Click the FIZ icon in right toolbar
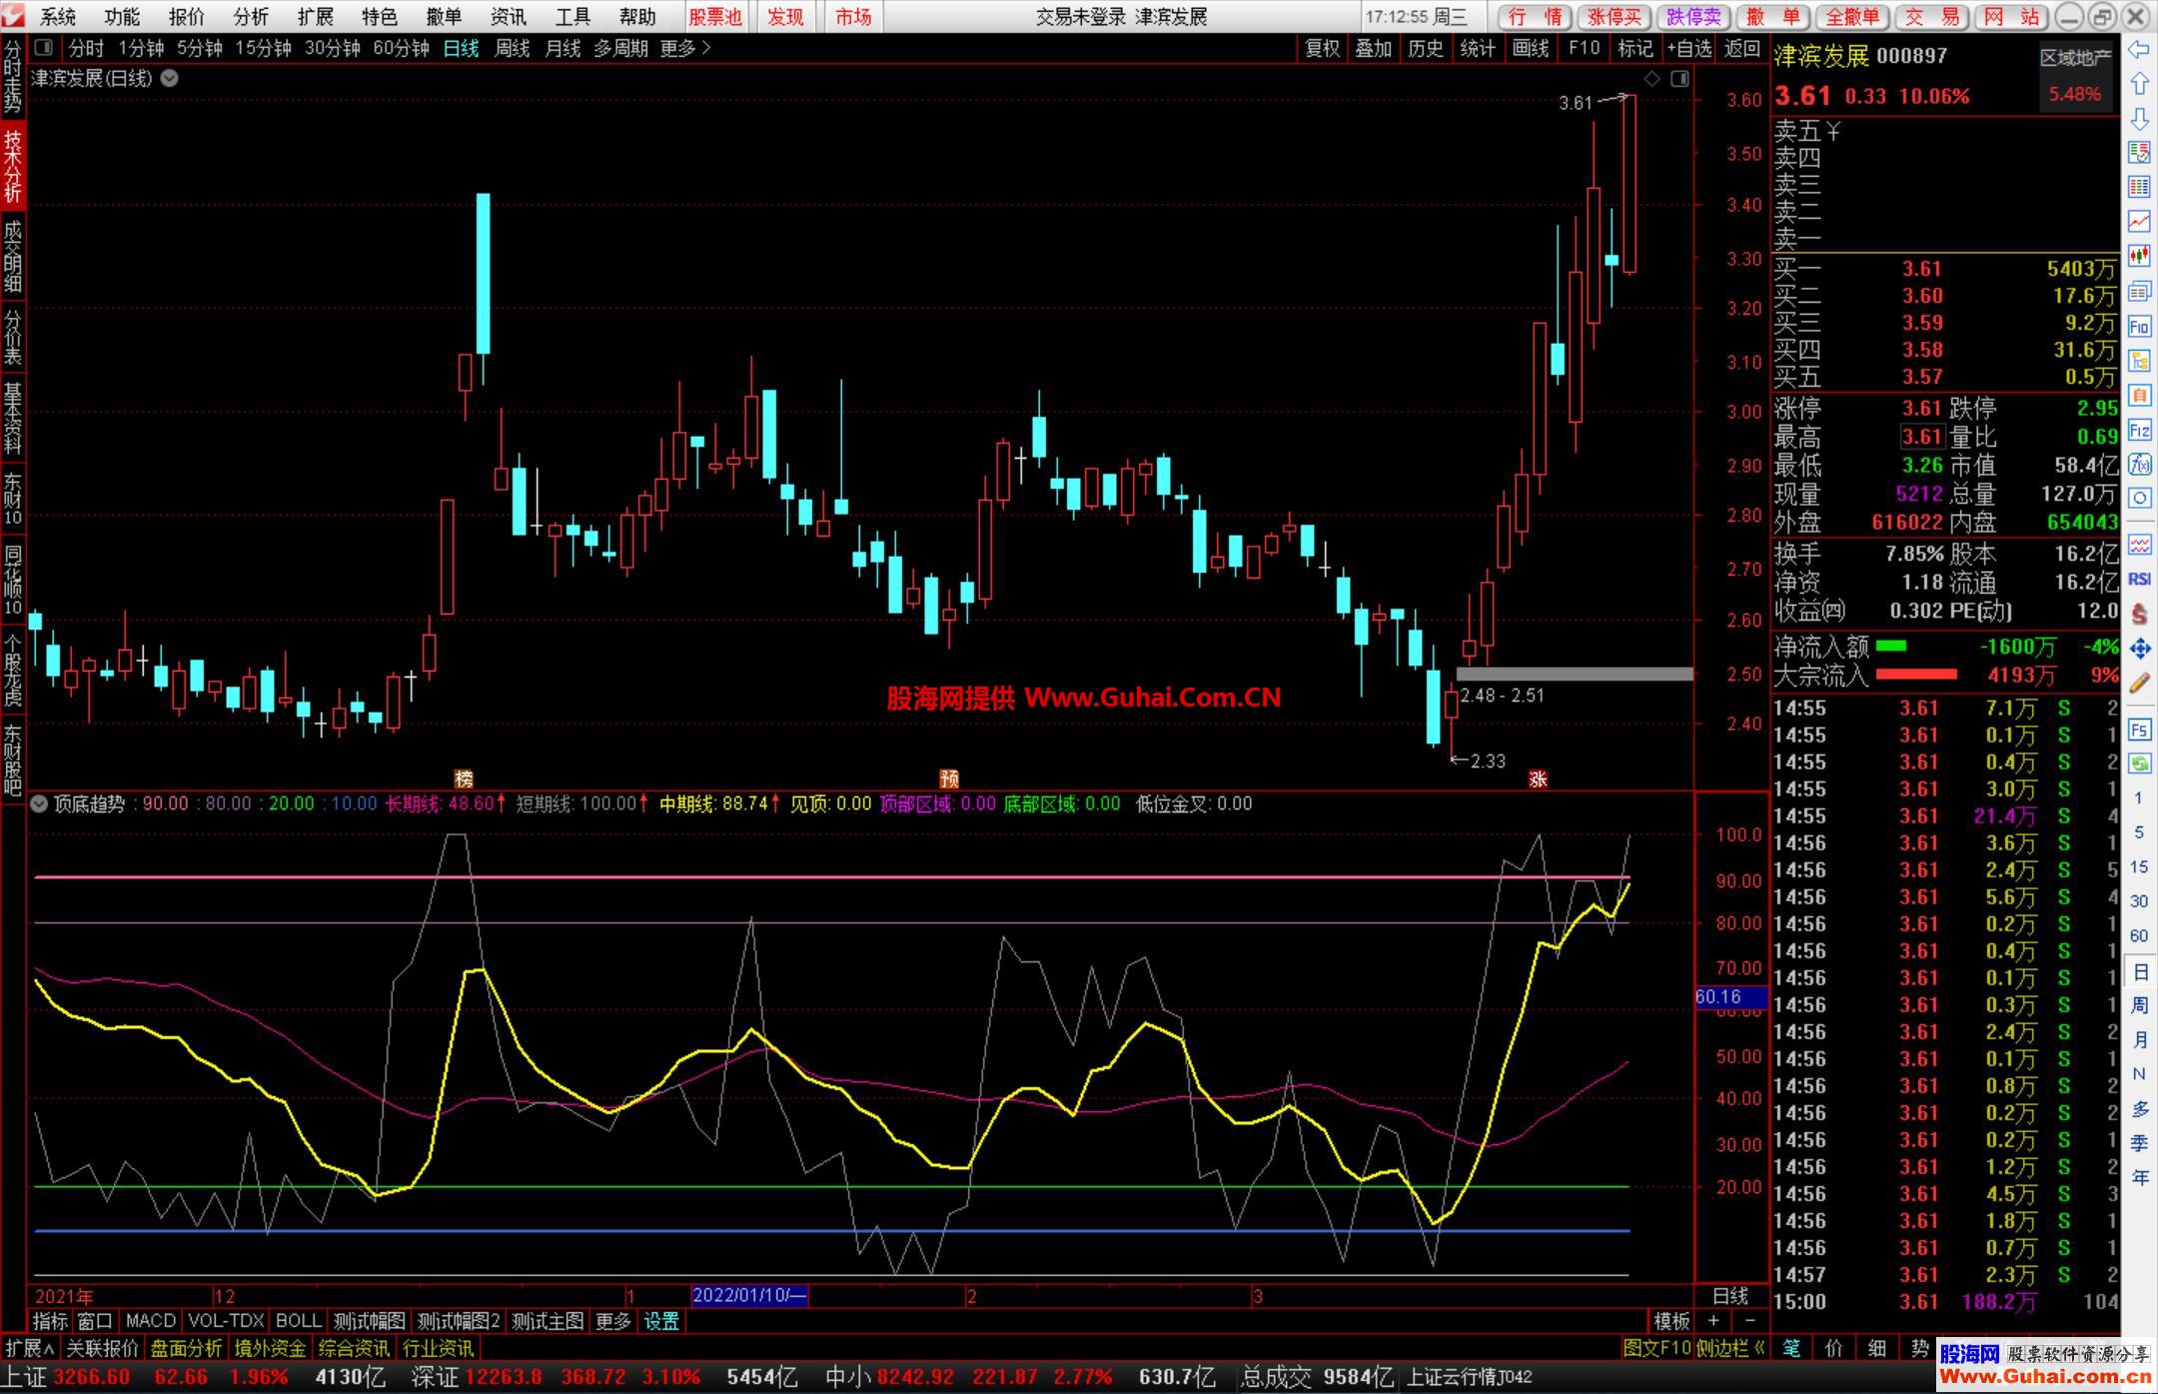Screen dimensions: 2158x1394 tap(2139, 431)
